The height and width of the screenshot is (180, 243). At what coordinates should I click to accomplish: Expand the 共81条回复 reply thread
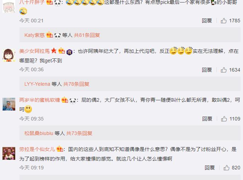pyautogui.click(x=87, y=35)
